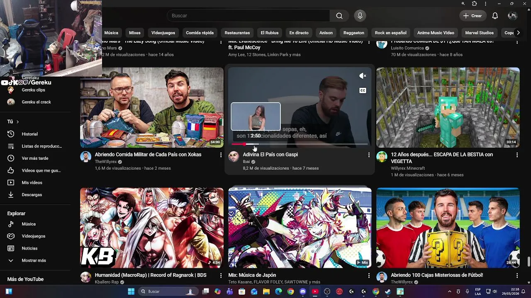Viewport: 531px width, 298px height.
Task: Open Minecraft ESCAPA DE LA BESTIA thumbnail
Action: 448,108
